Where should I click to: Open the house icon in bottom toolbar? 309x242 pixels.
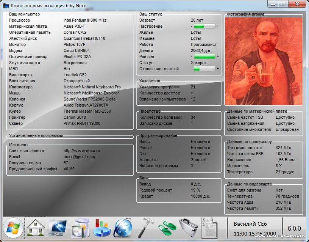pyautogui.click(x=35, y=228)
